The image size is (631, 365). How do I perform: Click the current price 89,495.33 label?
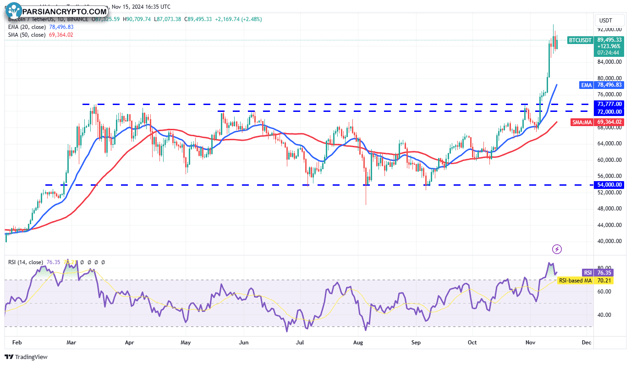609,40
